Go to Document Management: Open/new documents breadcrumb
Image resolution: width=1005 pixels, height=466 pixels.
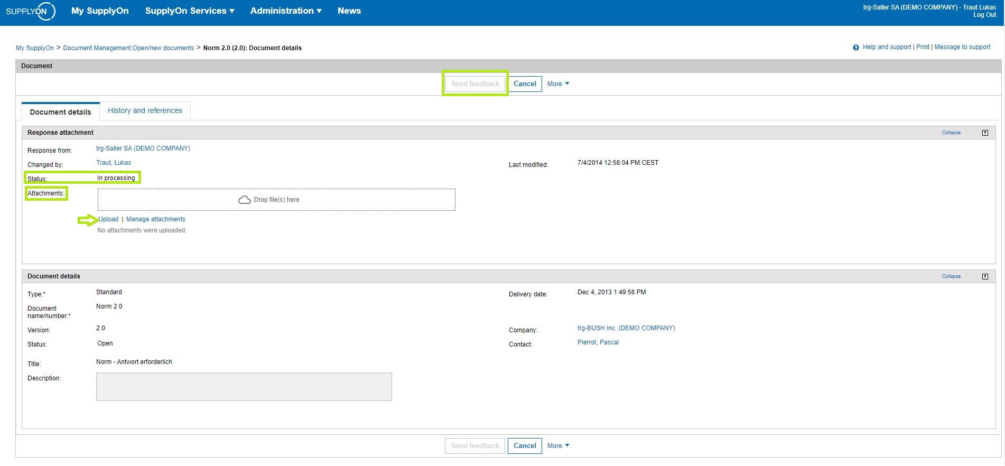pos(128,48)
